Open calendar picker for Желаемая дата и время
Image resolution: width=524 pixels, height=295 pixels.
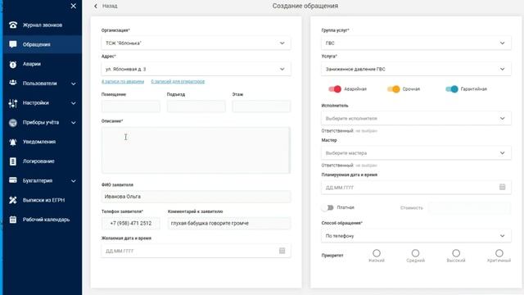tap(282, 251)
